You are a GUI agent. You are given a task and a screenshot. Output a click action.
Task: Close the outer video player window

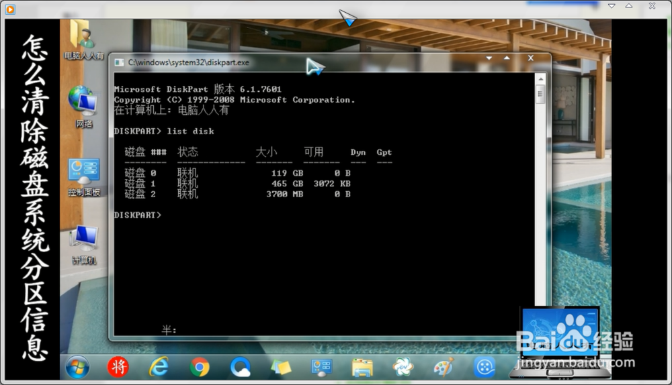(653, 6)
